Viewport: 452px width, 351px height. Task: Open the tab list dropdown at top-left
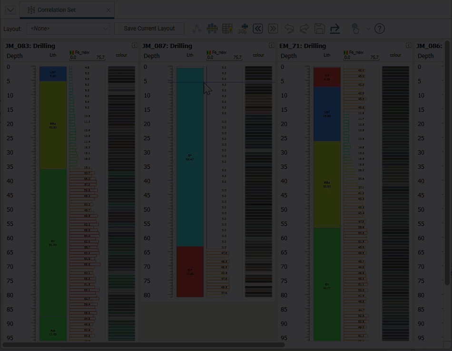(10, 10)
